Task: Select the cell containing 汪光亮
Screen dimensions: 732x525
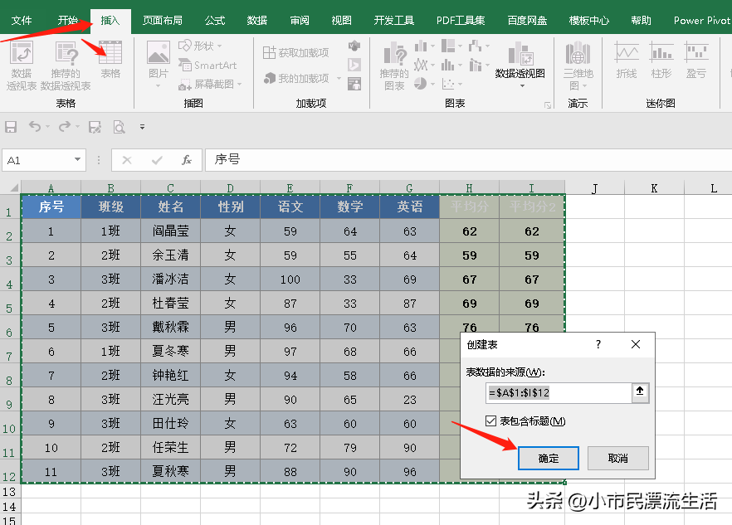Action: point(170,400)
